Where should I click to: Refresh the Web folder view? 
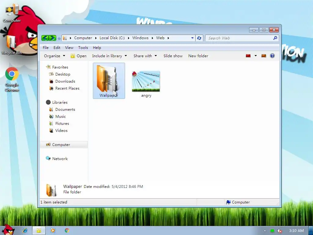[x=199, y=38]
